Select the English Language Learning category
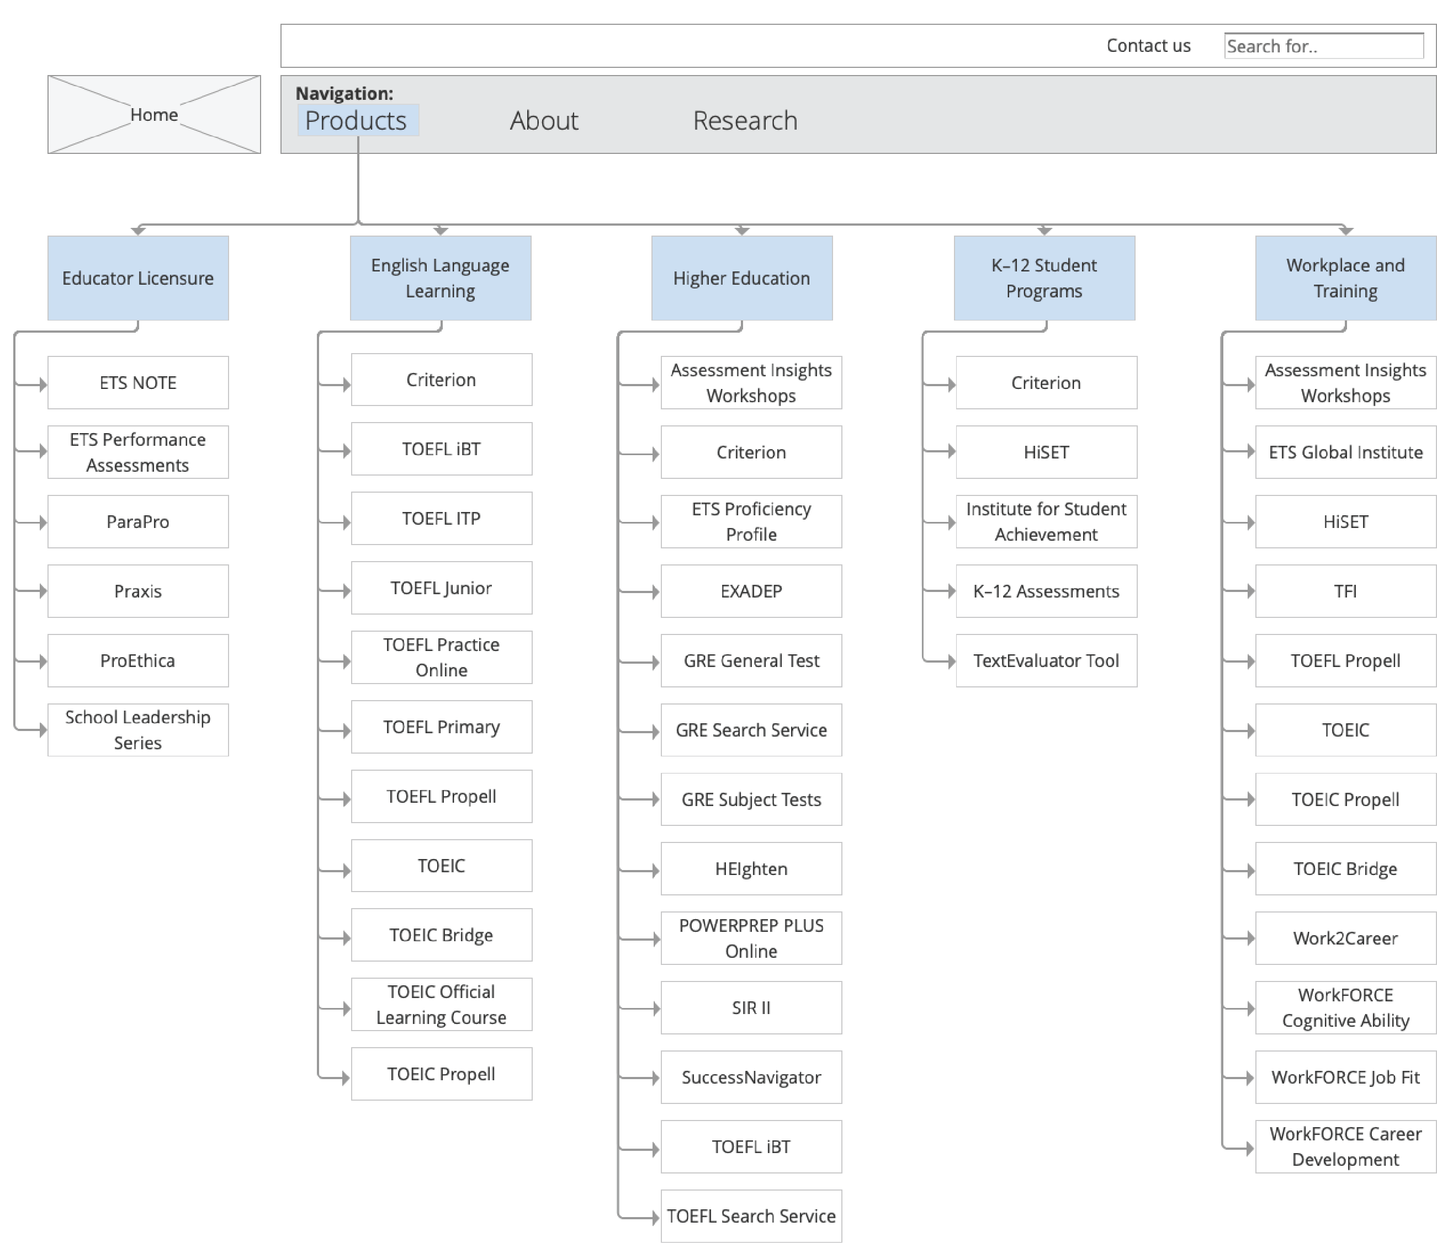 440,278
